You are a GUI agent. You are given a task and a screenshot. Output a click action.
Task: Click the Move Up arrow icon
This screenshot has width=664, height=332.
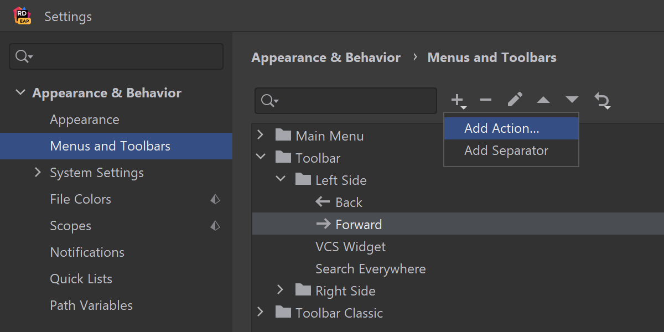click(543, 100)
